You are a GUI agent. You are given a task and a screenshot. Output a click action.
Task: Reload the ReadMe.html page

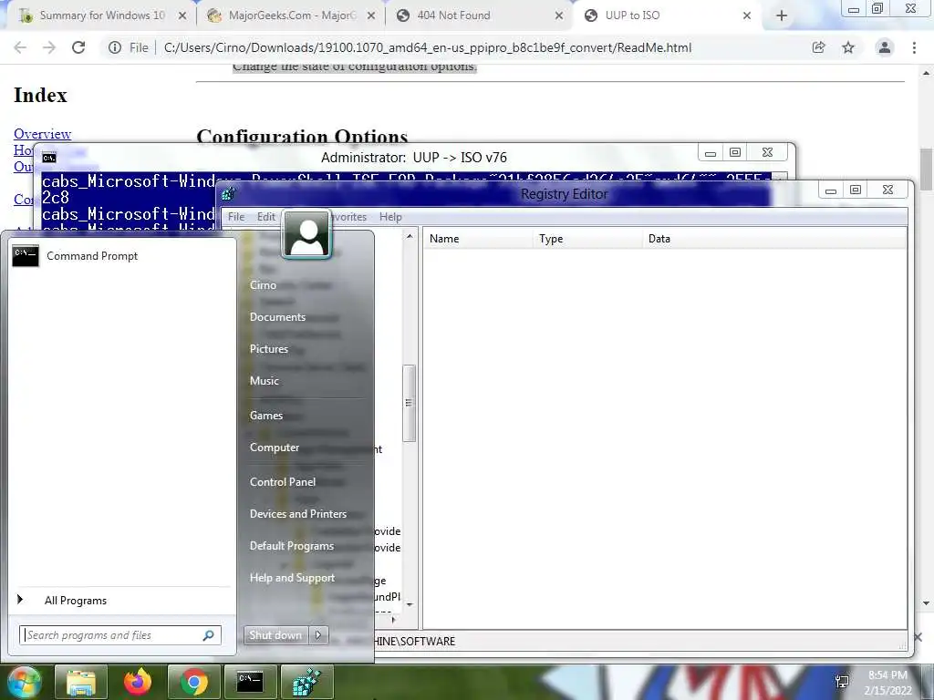tap(78, 47)
